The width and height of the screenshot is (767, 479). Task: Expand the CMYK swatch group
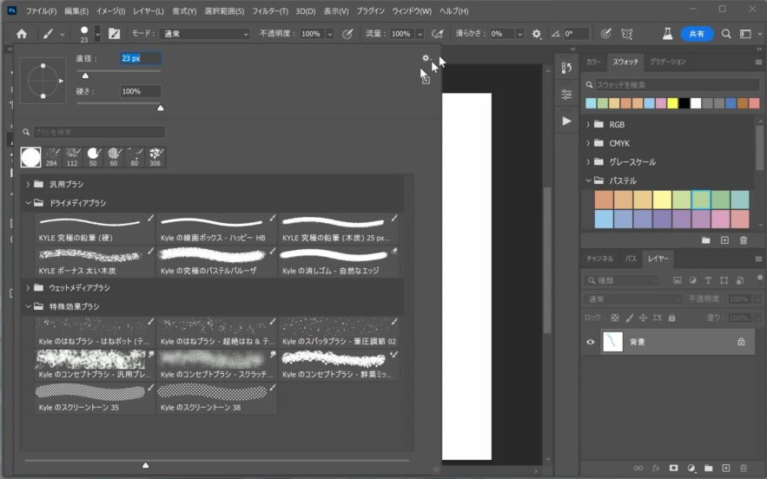[x=588, y=143]
